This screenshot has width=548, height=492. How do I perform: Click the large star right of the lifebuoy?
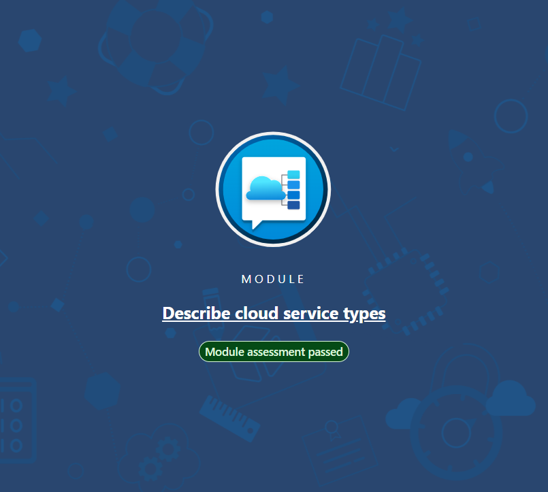click(x=280, y=84)
